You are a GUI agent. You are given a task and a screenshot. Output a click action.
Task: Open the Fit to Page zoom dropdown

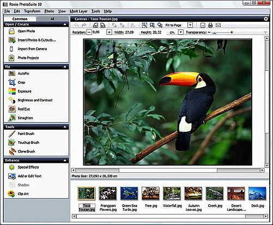pyautogui.click(x=190, y=25)
